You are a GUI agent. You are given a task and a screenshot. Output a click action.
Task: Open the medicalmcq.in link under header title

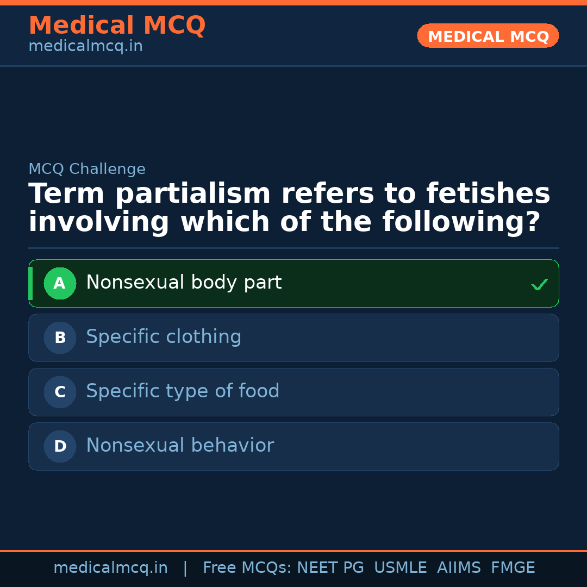tap(85, 47)
